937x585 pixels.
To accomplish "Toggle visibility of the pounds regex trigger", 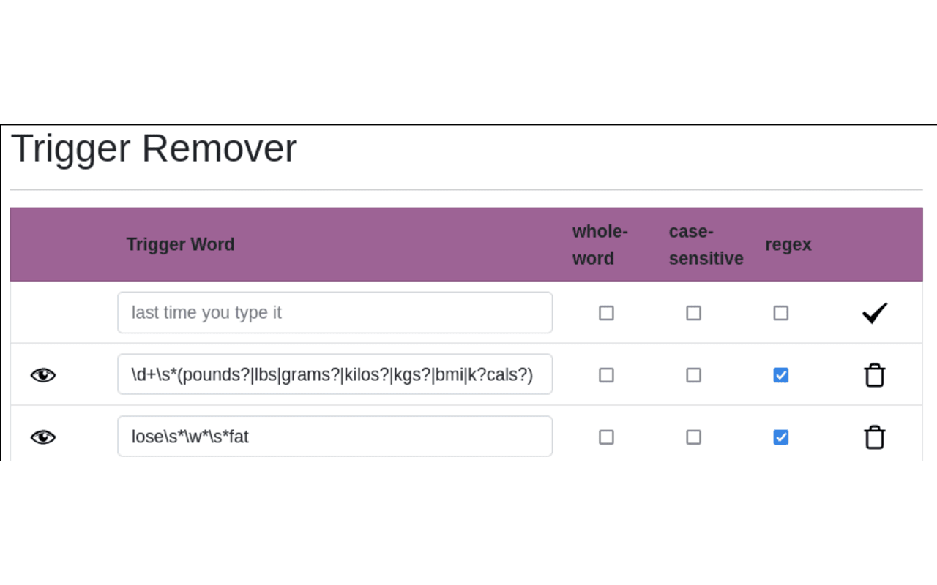I will (x=43, y=375).
